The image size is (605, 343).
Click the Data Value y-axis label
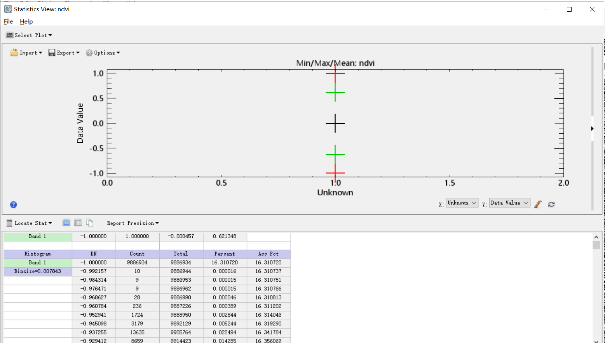(x=80, y=123)
